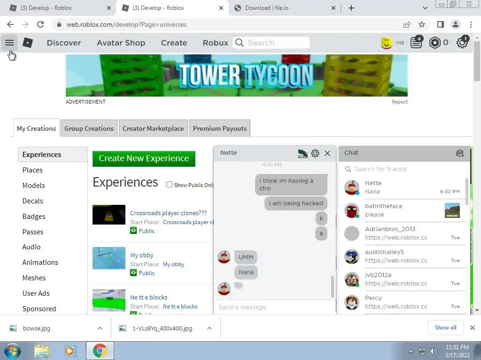Select Audio in the sidebar
Screen dimensions: 481x360
(x=31, y=247)
